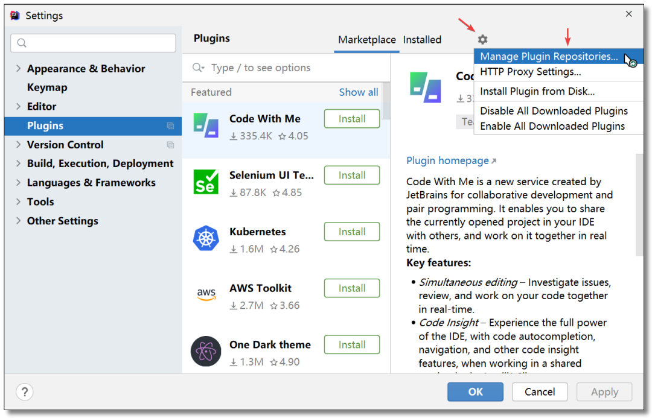Expand the Editor settings tree node

coord(18,106)
